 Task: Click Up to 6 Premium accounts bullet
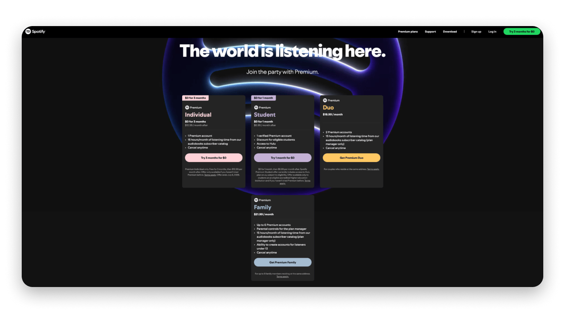[273, 225]
